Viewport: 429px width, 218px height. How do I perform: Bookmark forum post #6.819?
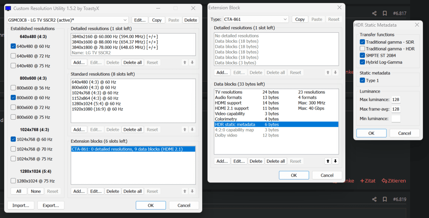385,199
